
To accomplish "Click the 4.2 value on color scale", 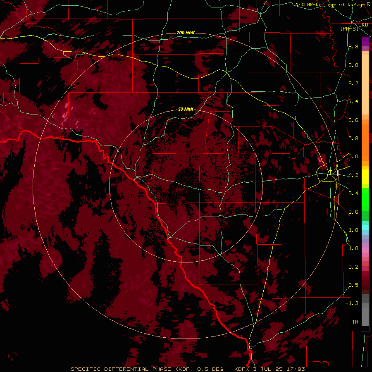I will [x=353, y=175].
